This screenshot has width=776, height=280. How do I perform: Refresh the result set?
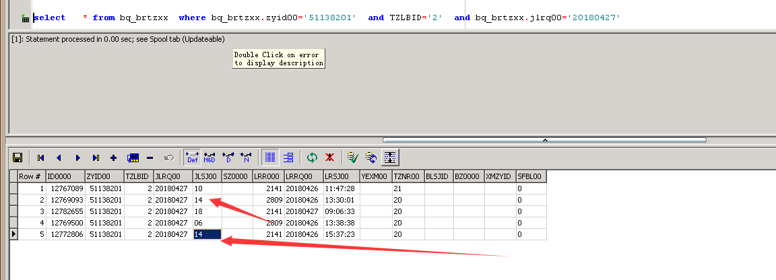(312, 157)
